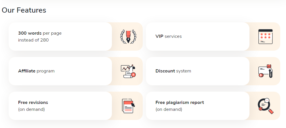Select the Free plagiarism report card
The height and width of the screenshot is (128, 286).
click(x=213, y=106)
